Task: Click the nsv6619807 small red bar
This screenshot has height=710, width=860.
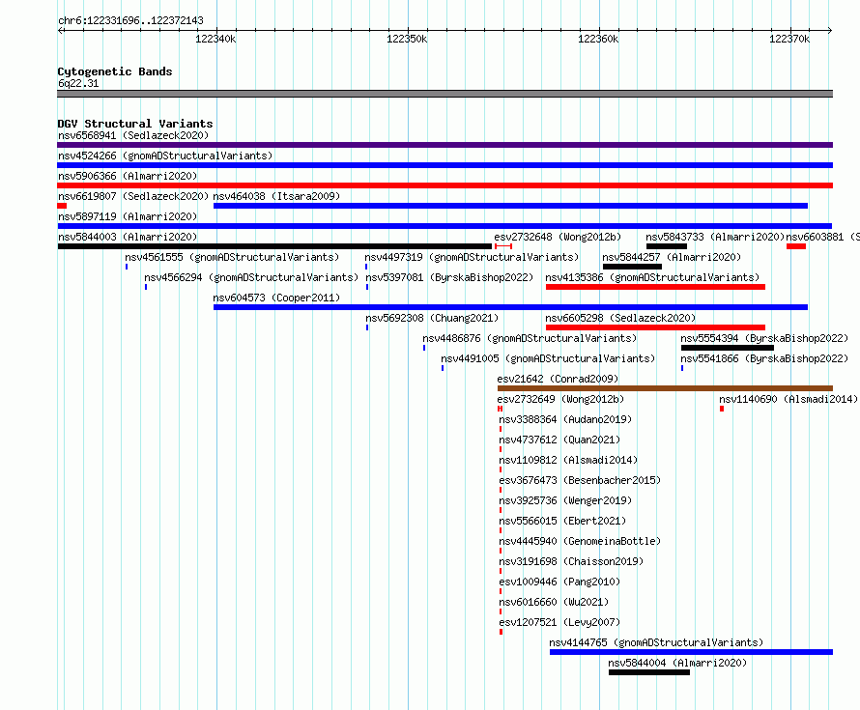Action: click(62, 206)
